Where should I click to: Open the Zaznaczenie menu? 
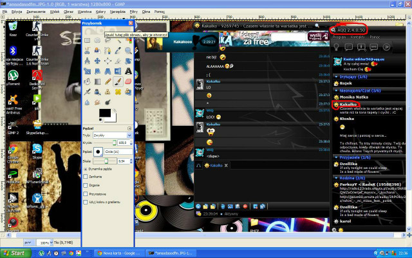(x=36, y=12)
